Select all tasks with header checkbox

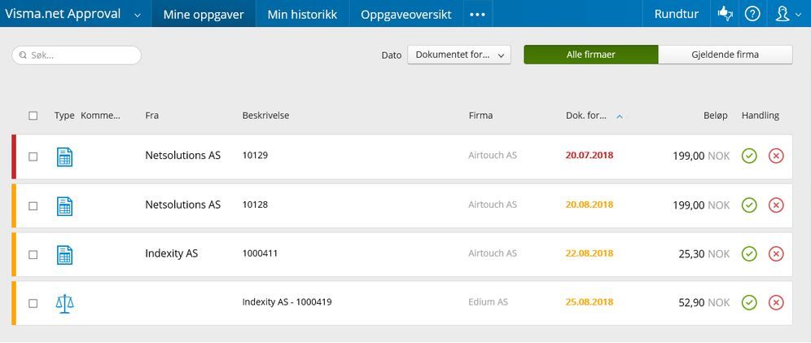[x=33, y=116]
